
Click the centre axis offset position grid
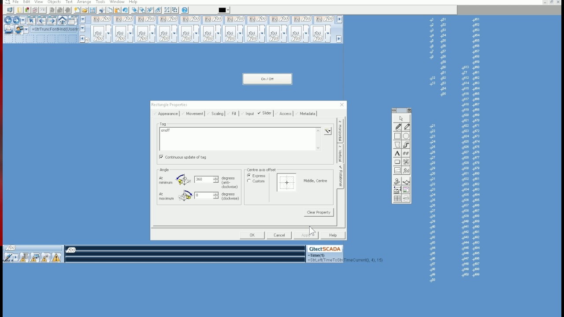click(286, 182)
